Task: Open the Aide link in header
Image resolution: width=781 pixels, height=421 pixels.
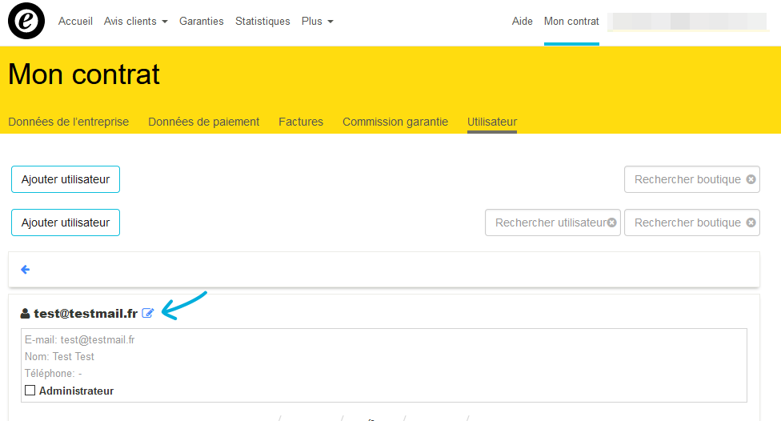Action: pyautogui.click(x=522, y=22)
